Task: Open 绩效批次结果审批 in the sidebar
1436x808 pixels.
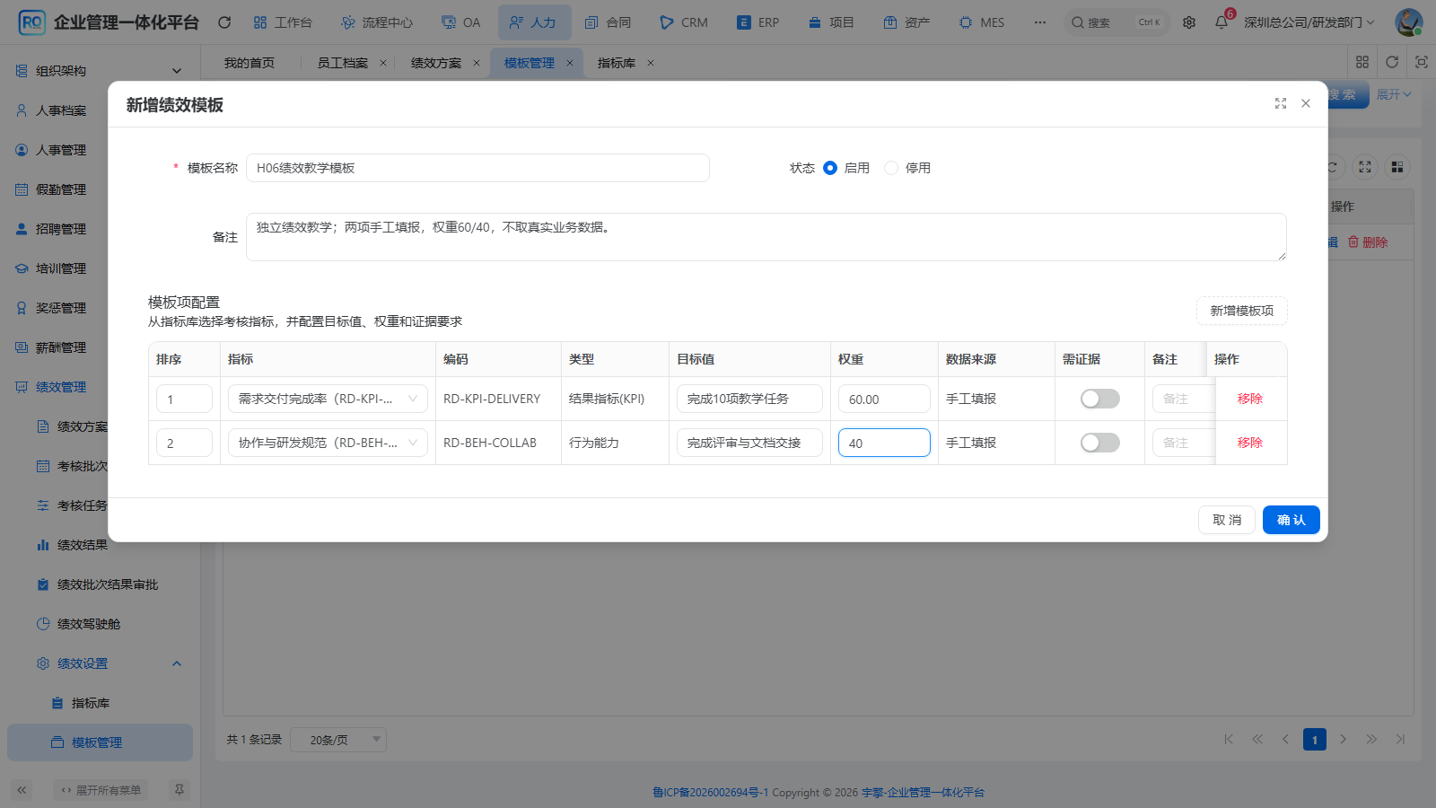Action: 100,584
